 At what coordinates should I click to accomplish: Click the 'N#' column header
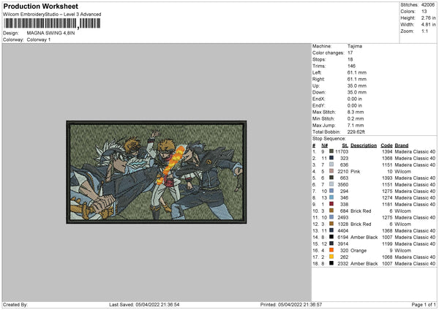[324, 145]
